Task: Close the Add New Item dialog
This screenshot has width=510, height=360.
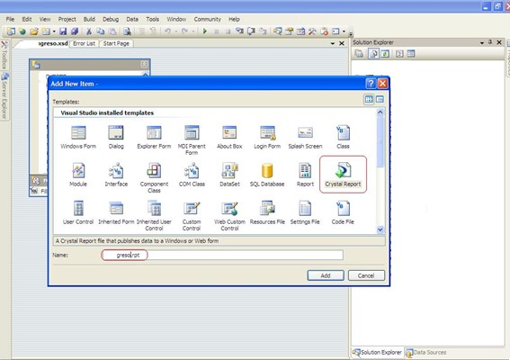Action: (x=383, y=84)
